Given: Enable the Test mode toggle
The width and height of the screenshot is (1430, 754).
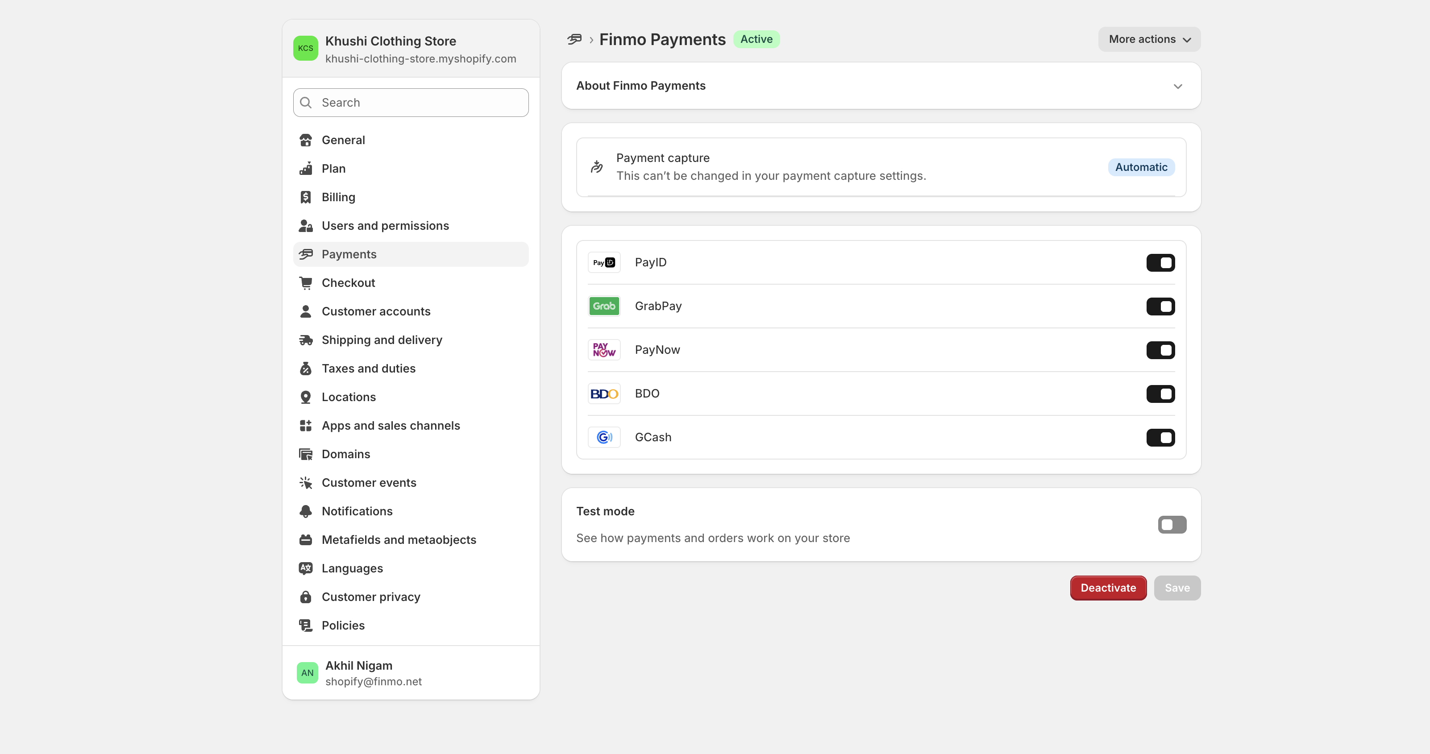Looking at the screenshot, I should tap(1172, 525).
